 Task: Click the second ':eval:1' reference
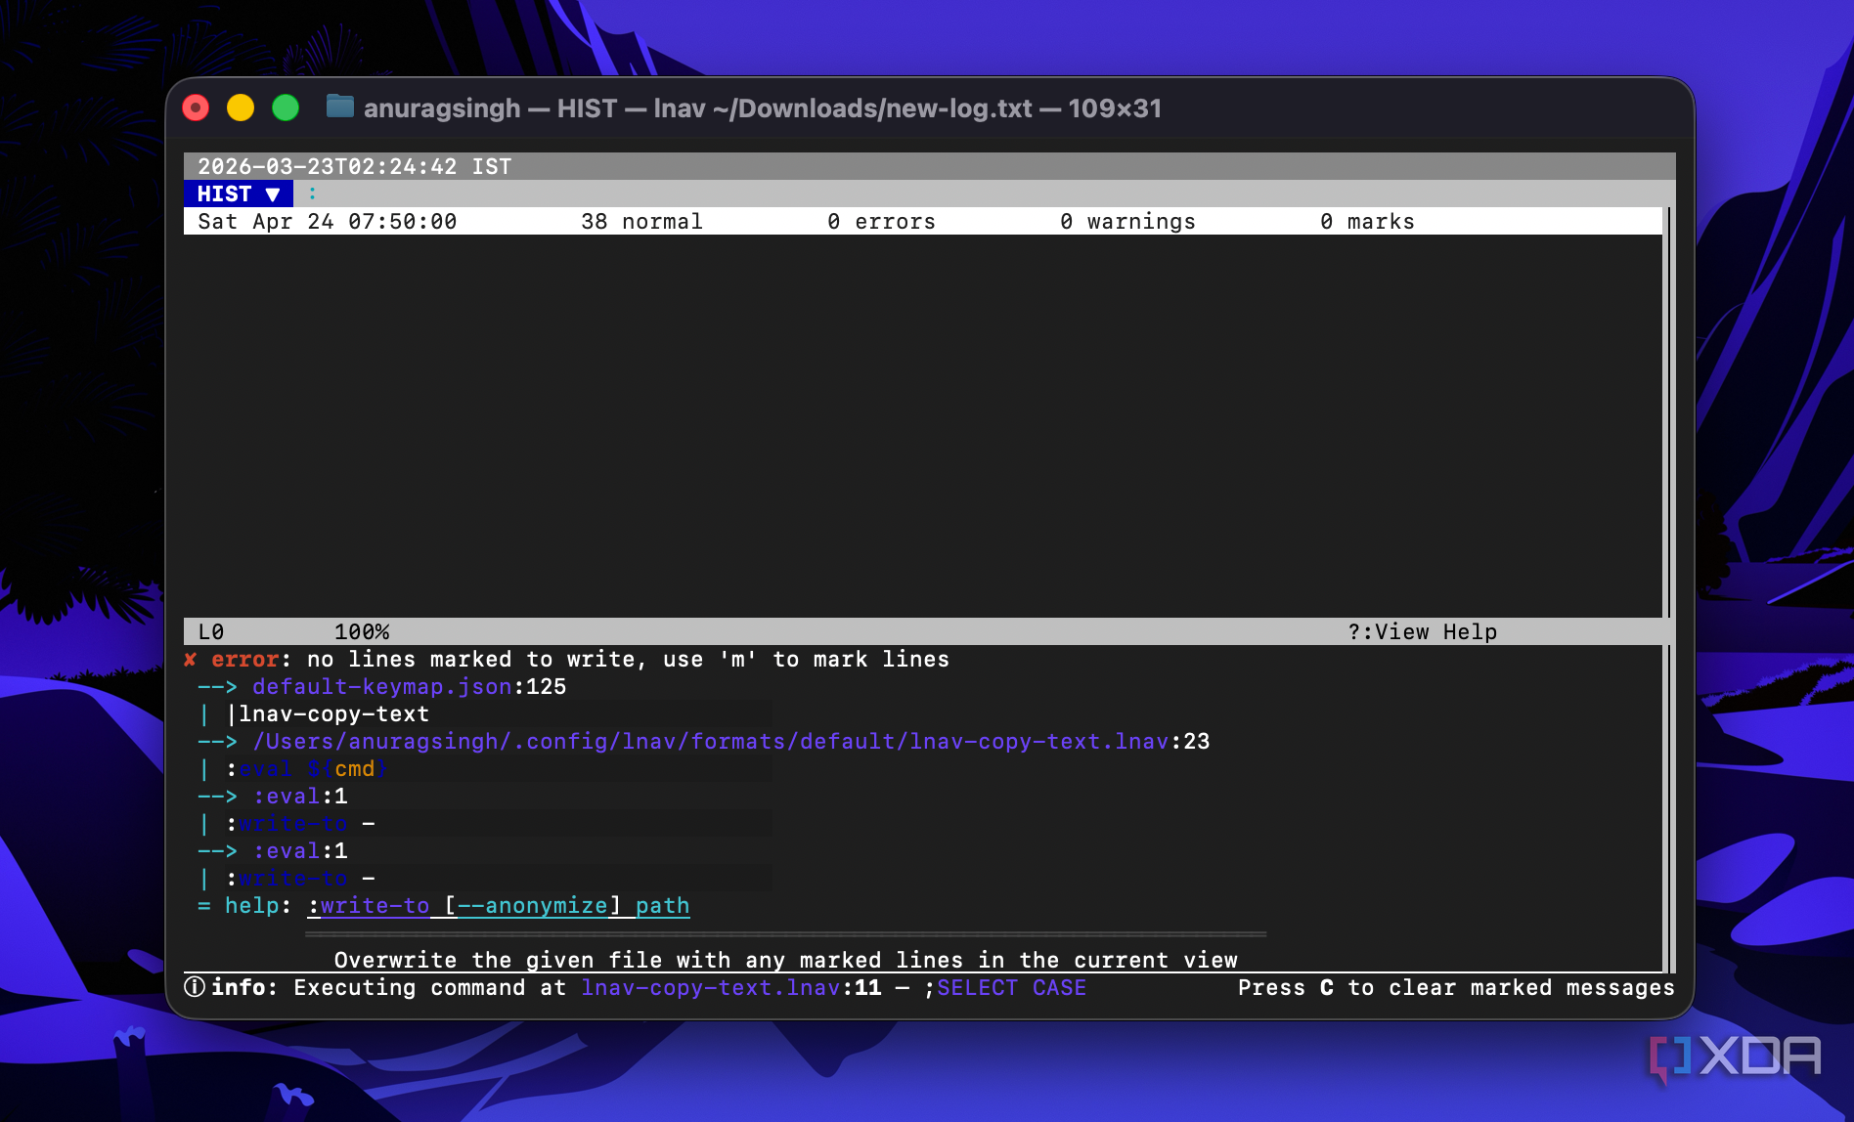click(300, 851)
